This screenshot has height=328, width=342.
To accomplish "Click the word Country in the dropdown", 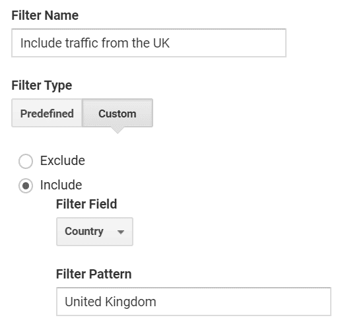I will point(84,232).
